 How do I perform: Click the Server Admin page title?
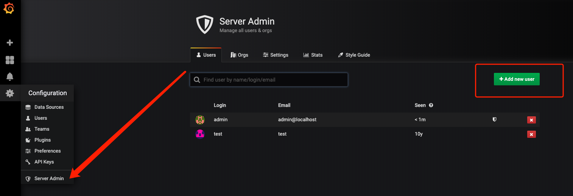247,22
